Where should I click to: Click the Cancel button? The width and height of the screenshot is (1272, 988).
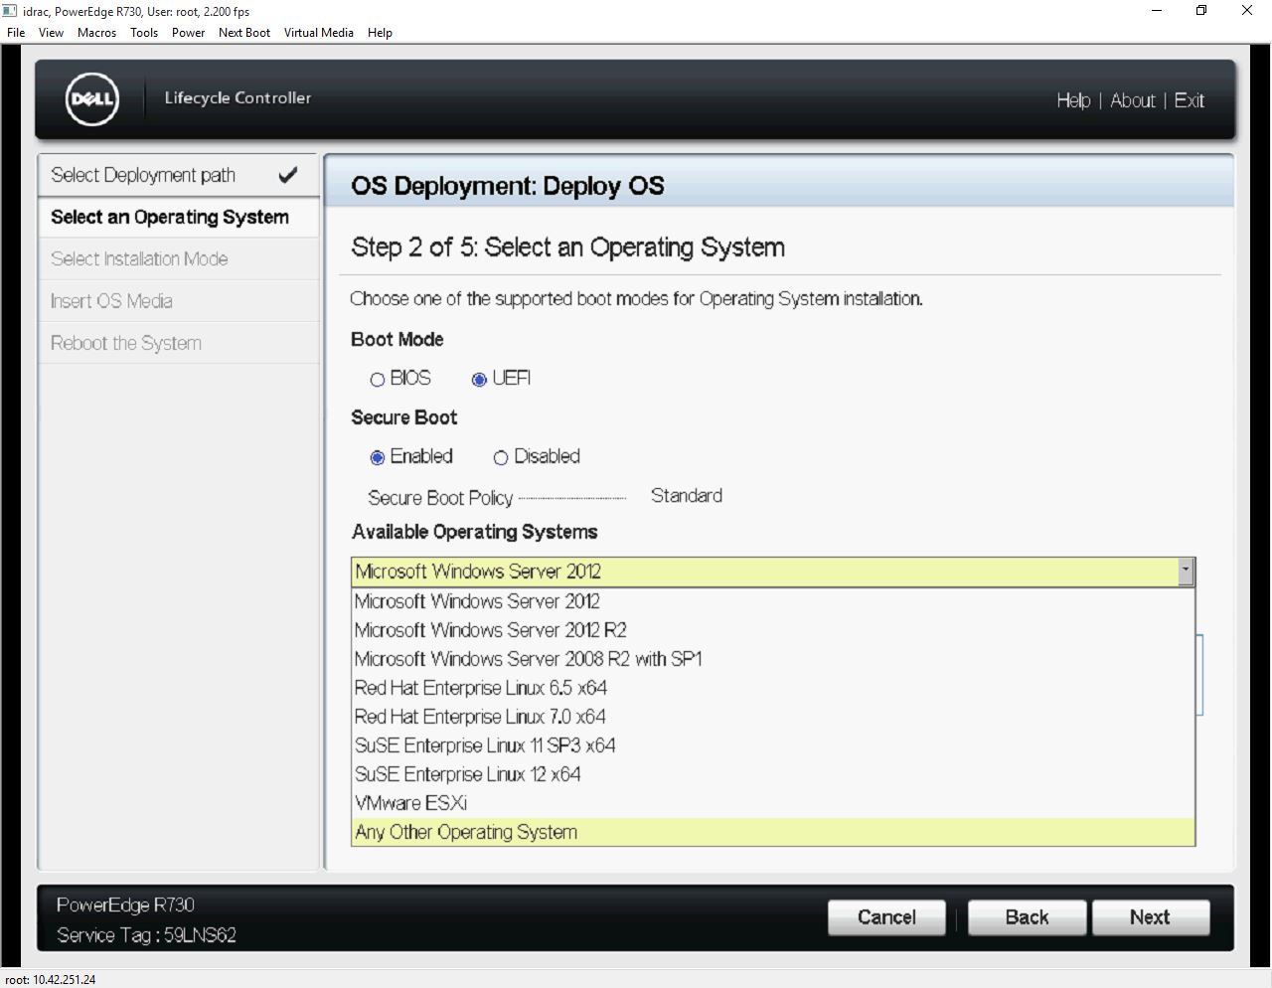click(x=886, y=917)
